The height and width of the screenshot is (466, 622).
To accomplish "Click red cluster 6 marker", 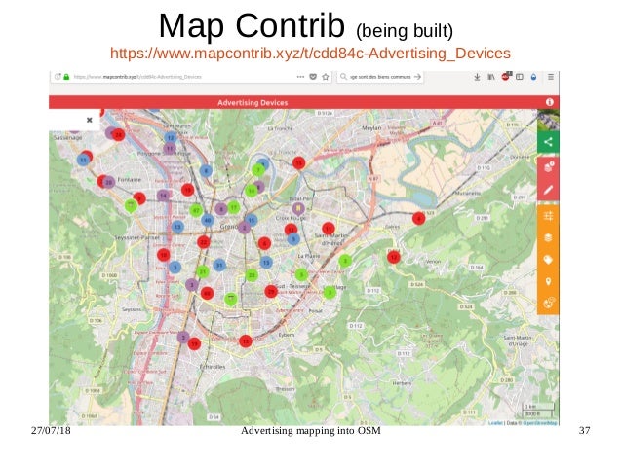I will point(264,243).
